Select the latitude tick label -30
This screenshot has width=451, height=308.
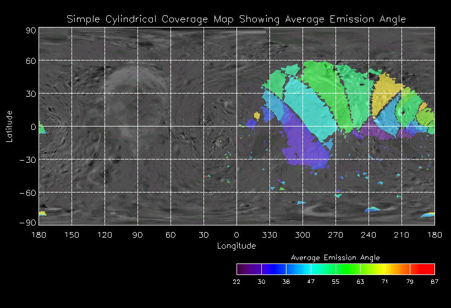click(x=27, y=159)
